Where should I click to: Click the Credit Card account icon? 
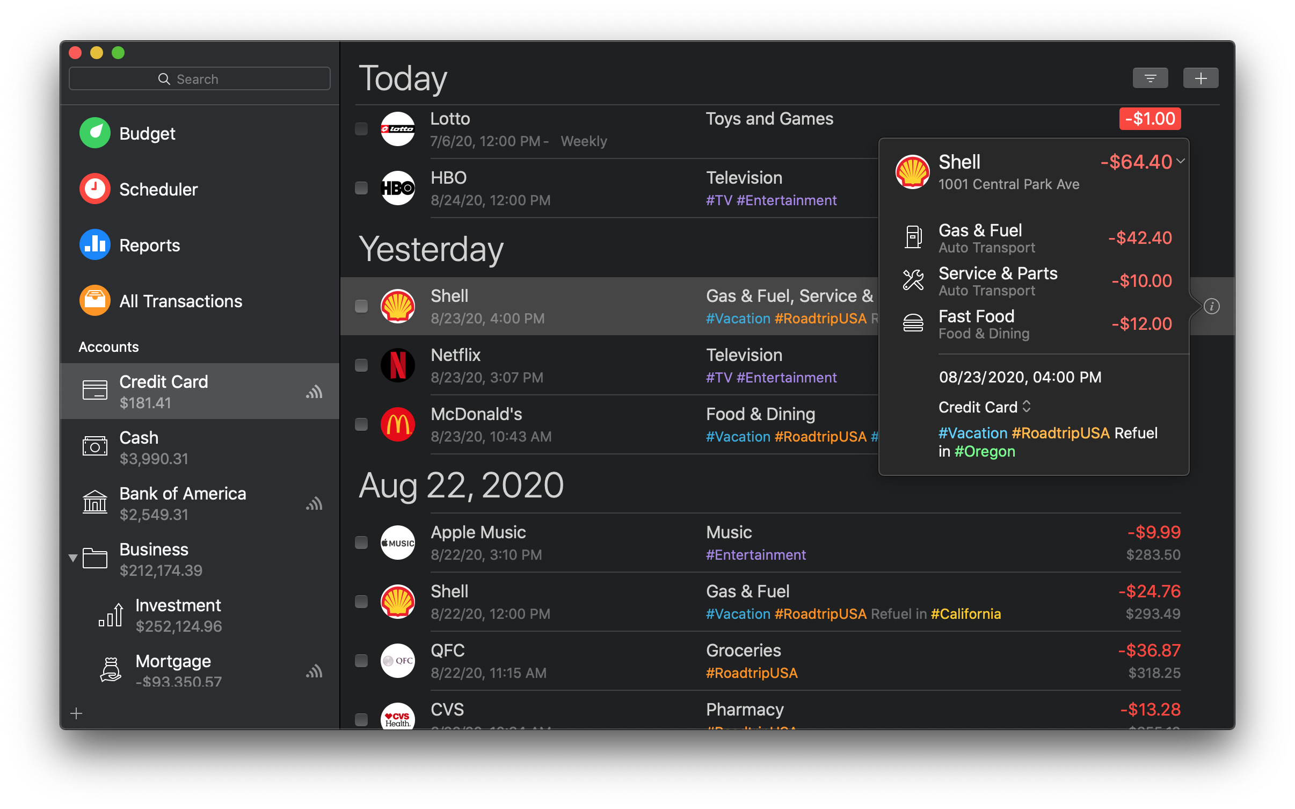[x=95, y=391]
